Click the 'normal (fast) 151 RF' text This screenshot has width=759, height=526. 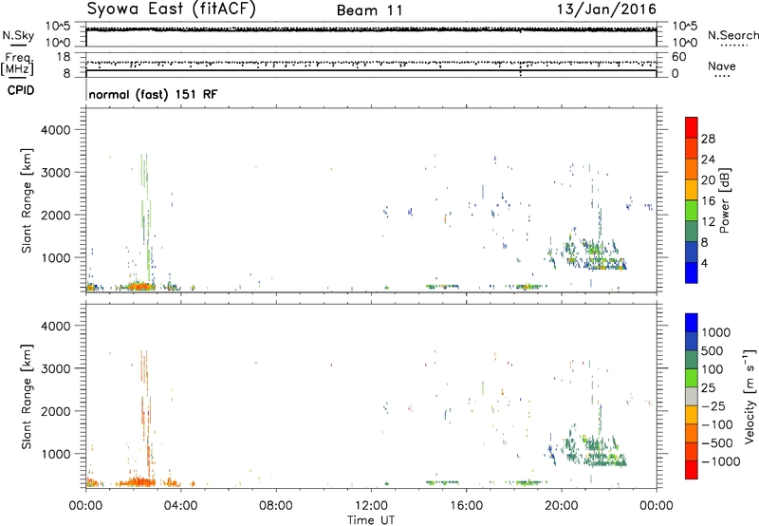click(x=153, y=94)
